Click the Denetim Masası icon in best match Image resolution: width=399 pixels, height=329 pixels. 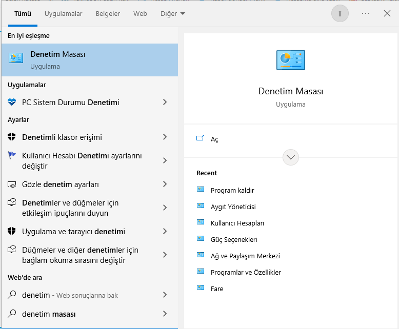coord(16,58)
